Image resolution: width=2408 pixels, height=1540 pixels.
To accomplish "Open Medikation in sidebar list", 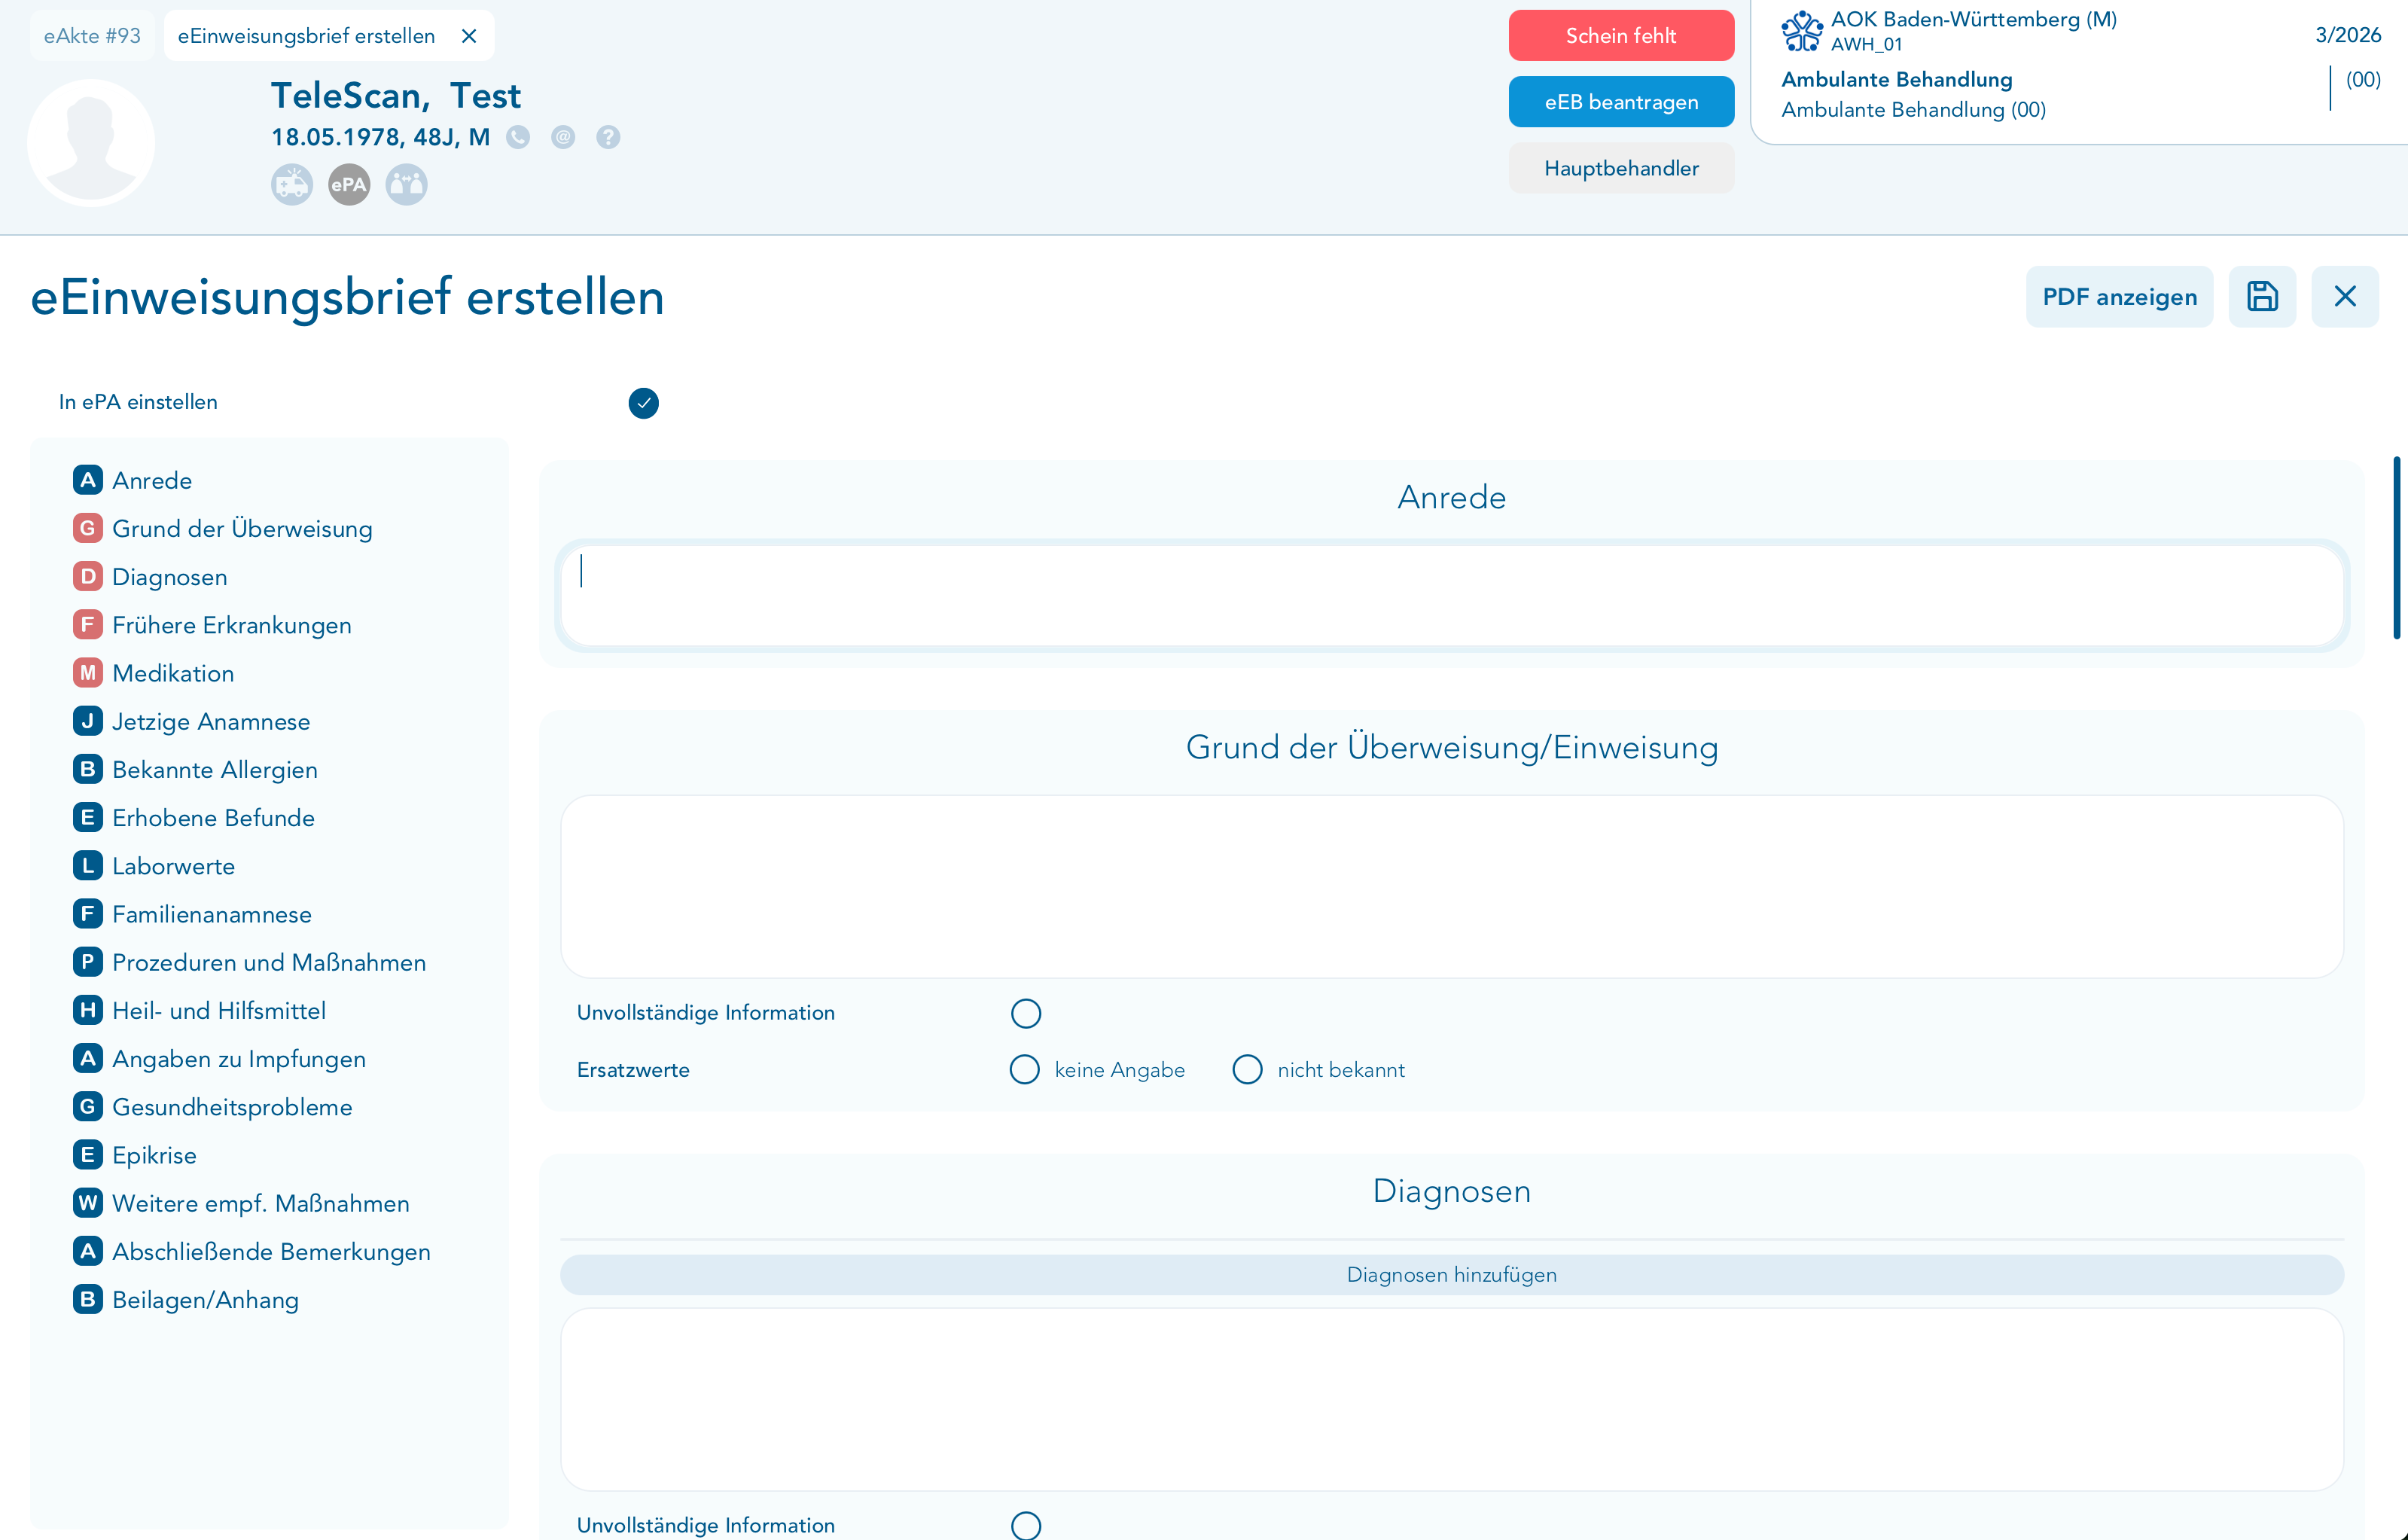I will pyautogui.click(x=153, y=673).
